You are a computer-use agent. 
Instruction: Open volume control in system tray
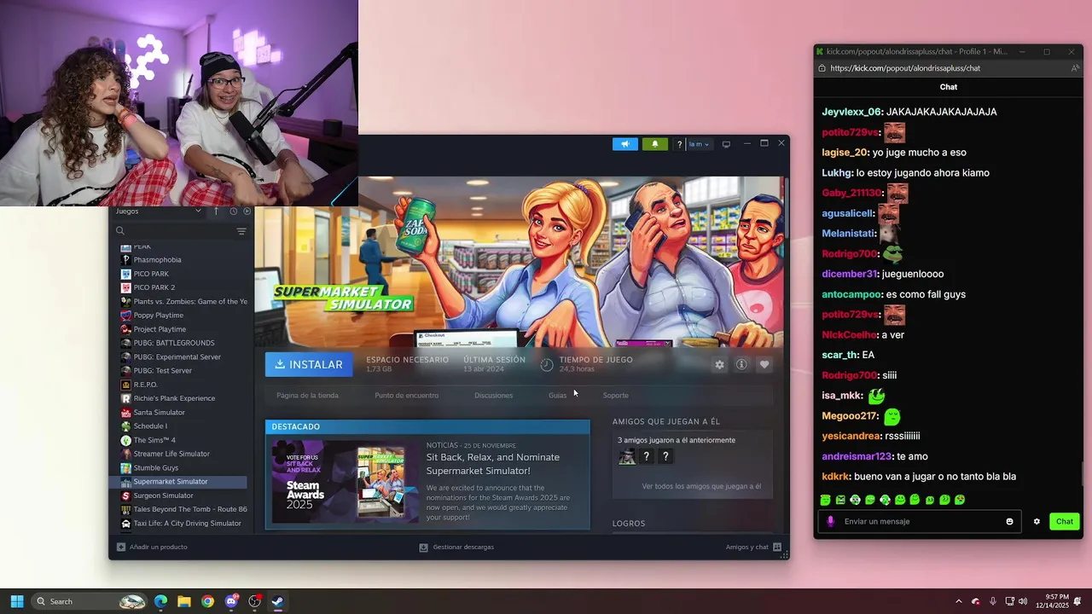click(1023, 601)
